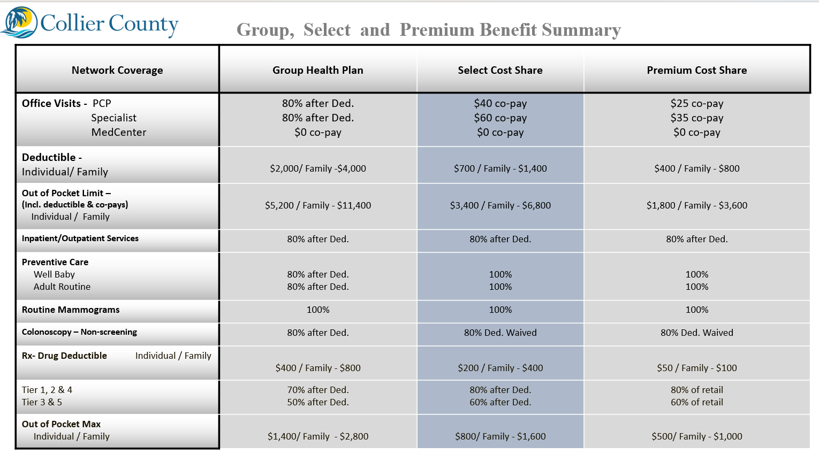Select the Select Cost Share header
This screenshot has height=462, width=819.
point(500,70)
